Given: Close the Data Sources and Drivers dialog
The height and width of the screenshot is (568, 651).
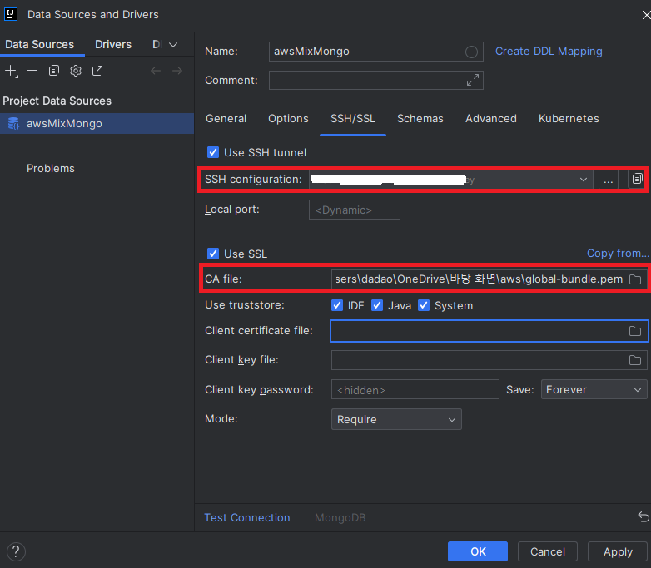Looking at the screenshot, I should [x=646, y=15].
